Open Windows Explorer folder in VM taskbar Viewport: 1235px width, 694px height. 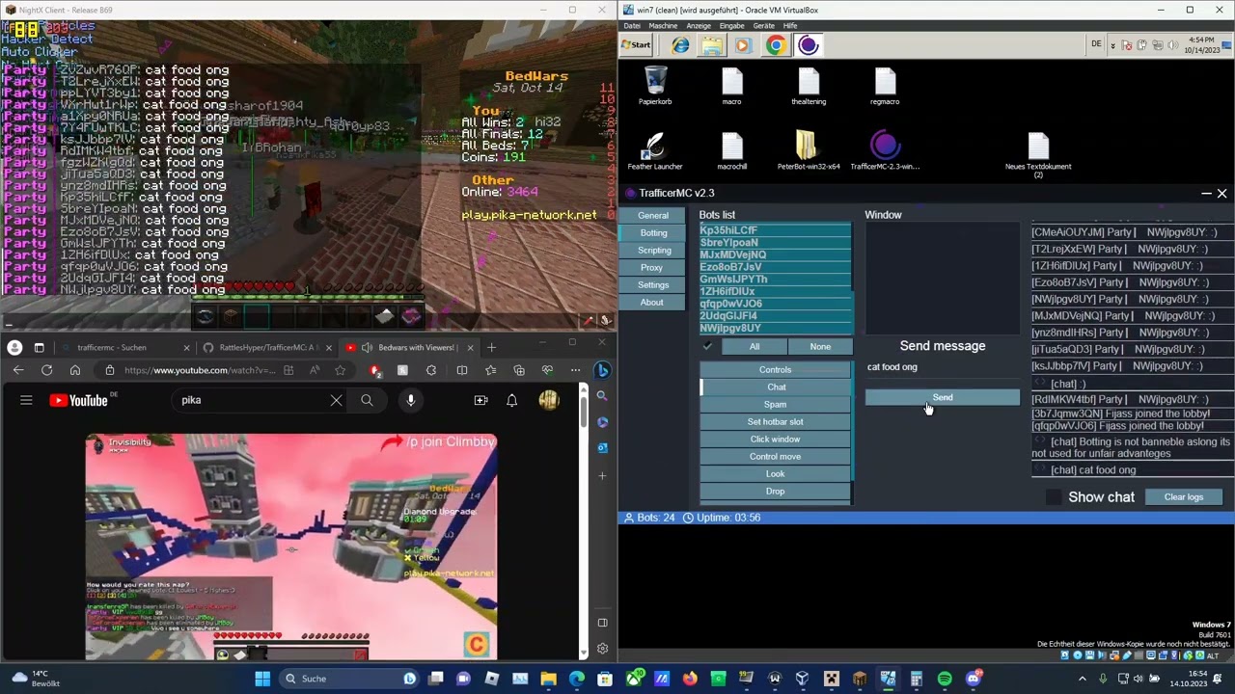coord(712,45)
